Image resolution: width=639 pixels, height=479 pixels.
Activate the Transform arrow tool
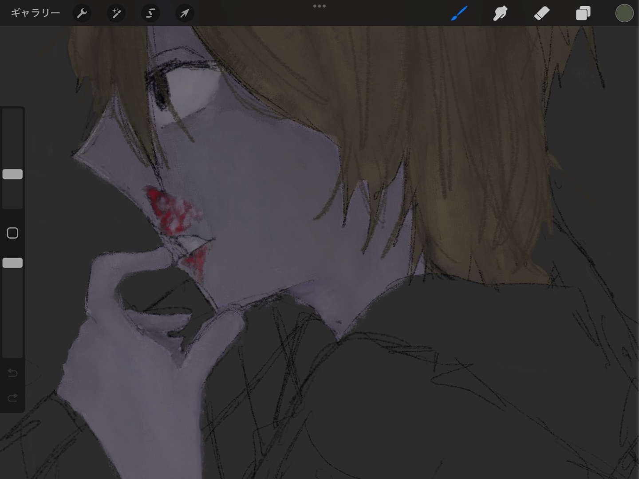coord(185,13)
